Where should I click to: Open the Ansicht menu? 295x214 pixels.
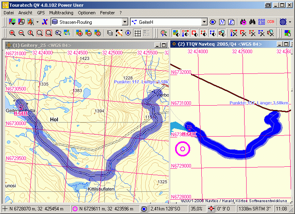coord(25,13)
